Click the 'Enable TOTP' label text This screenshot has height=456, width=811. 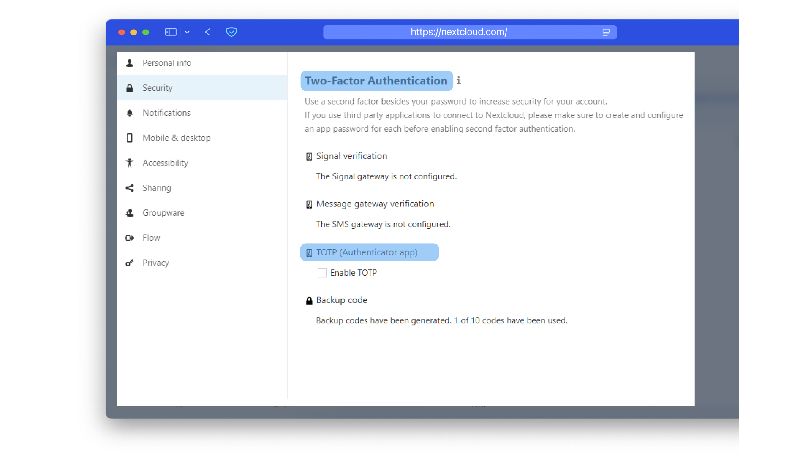click(354, 273)
